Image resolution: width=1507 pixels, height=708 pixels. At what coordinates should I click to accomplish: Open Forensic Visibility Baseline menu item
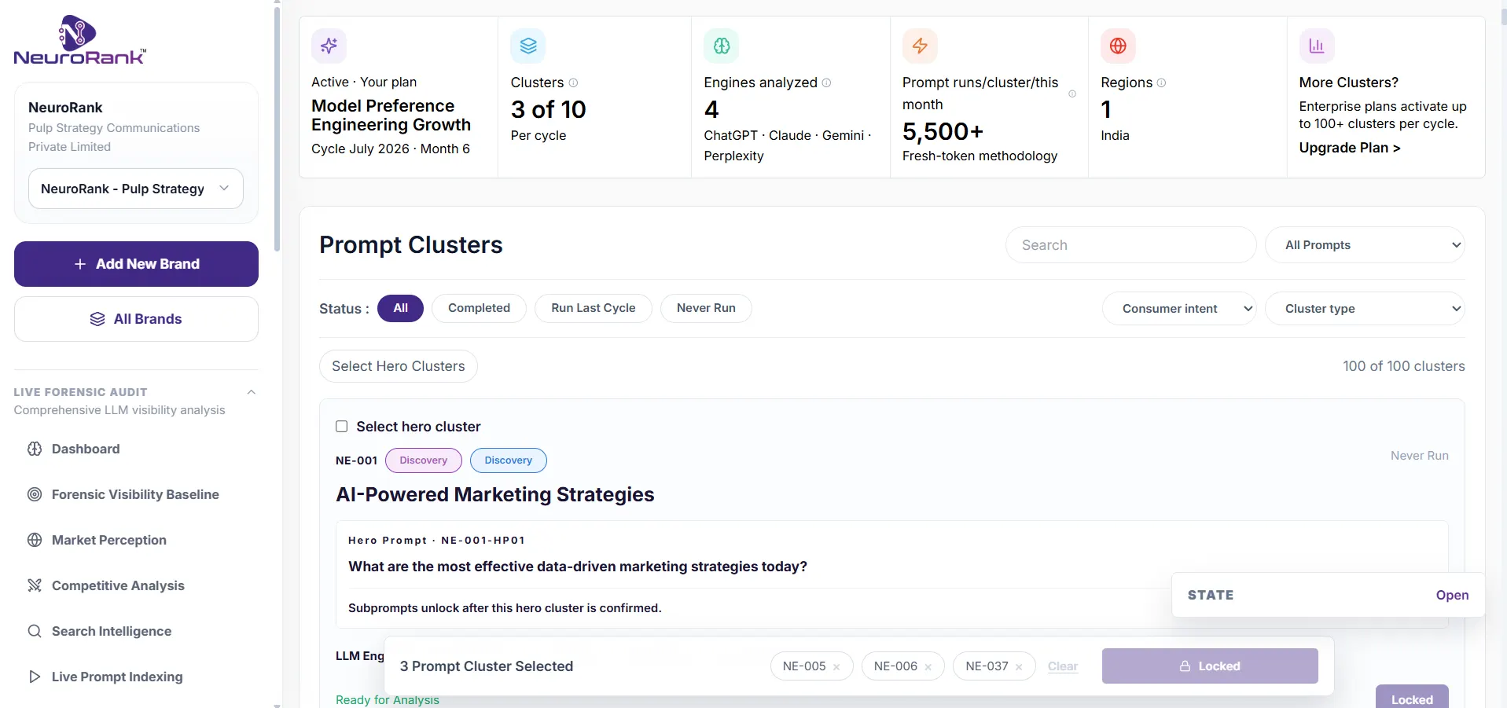coord(135,494)
